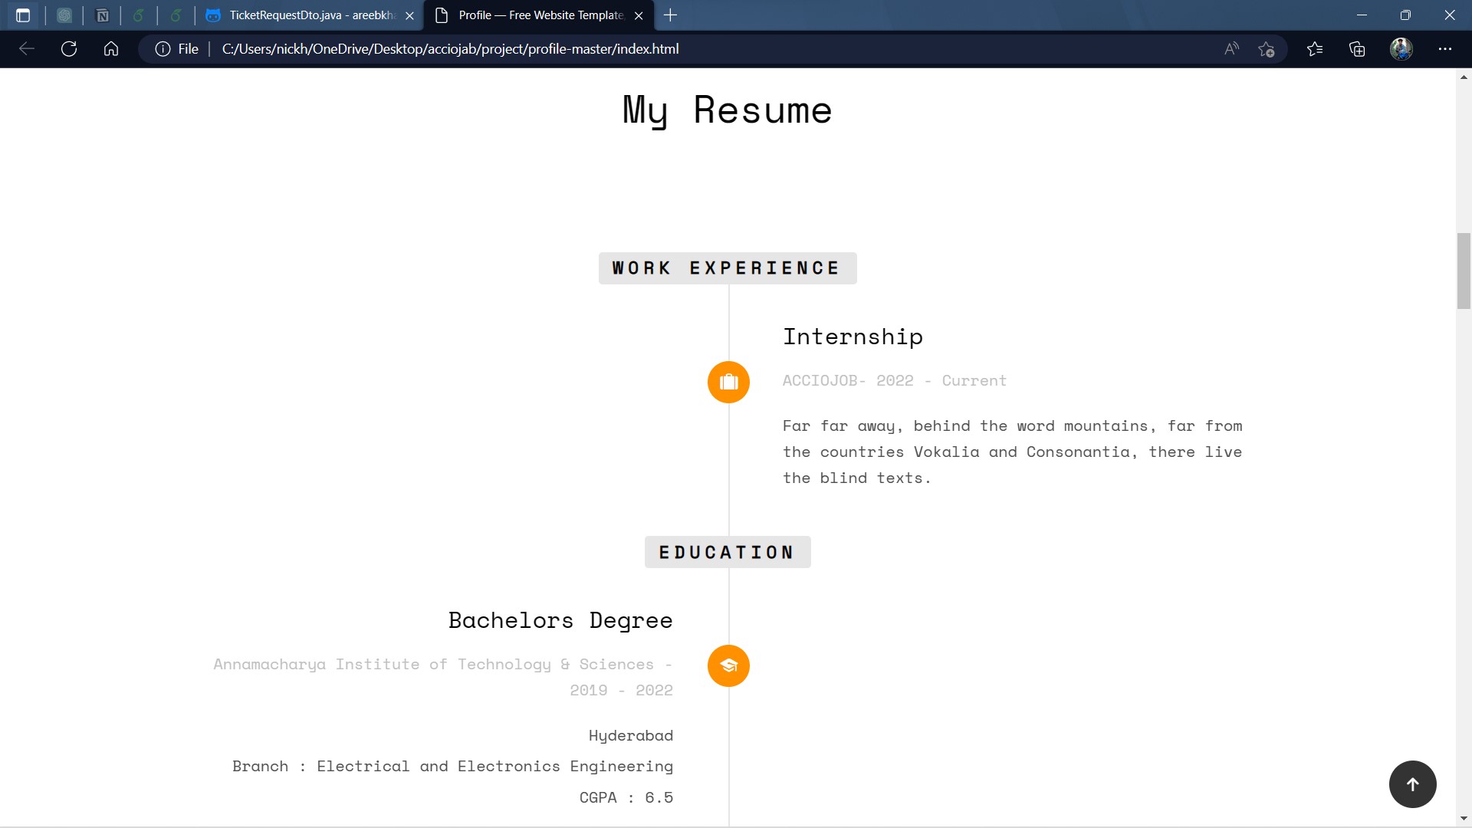This screenshot has height=828, width=1472.
Task: Open the Read aloud feature
Action: [1231, 49]
